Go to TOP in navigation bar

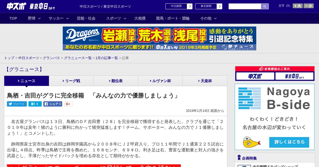pos(13,18)
